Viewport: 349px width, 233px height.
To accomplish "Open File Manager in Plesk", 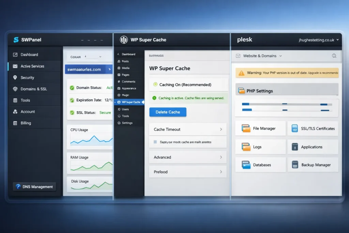I will click(x=260, y=129).
